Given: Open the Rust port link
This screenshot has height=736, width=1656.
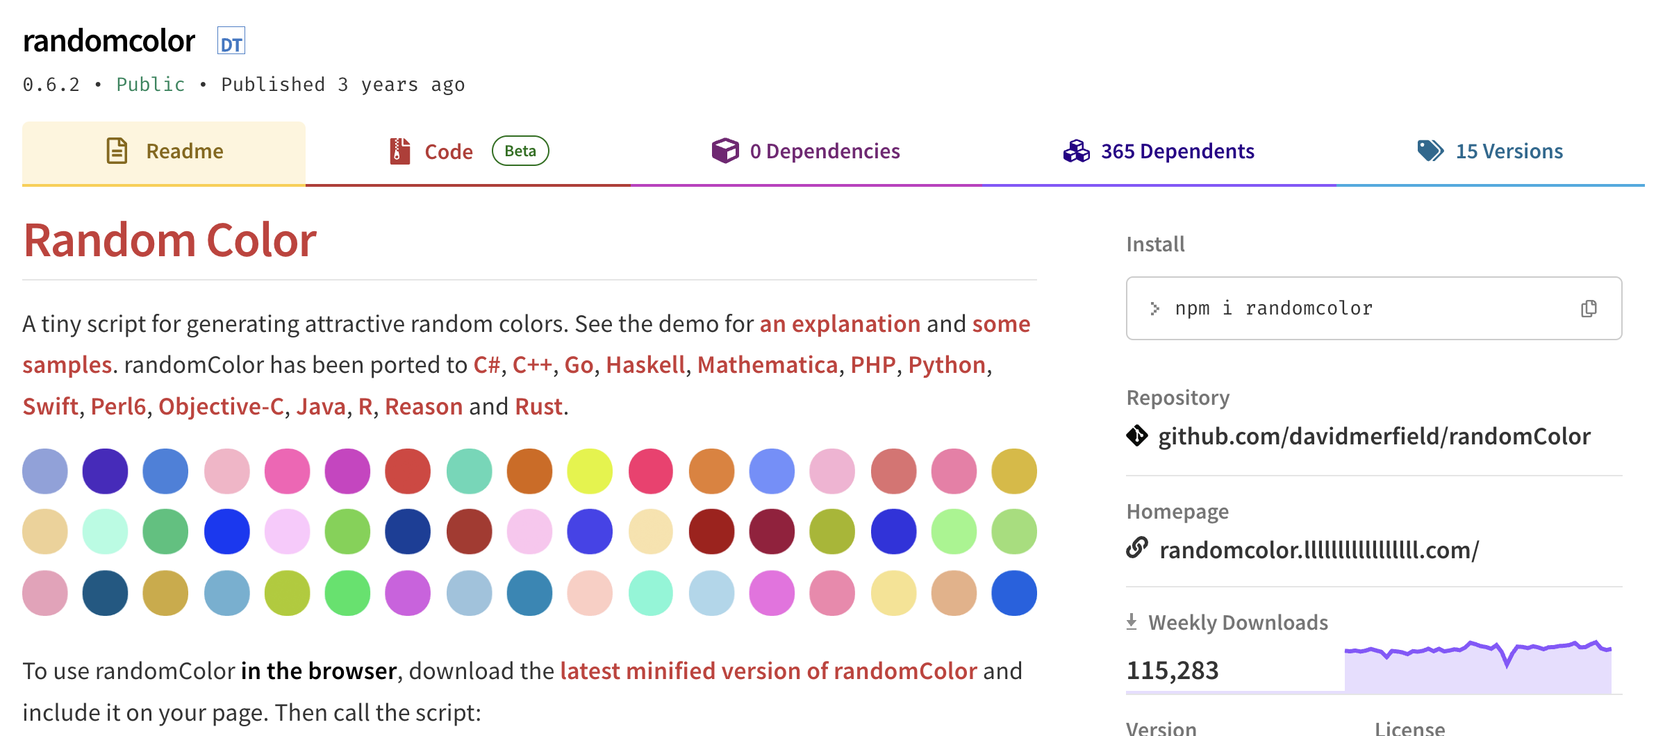Looking at the screenshot, I should click(538, 407).
